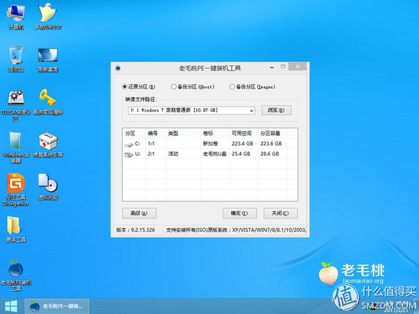Image resolution: width=419 pixels, height=314 pixels.
Task: Click the 28.6 GB capacity cell
Action: [270, 154]
